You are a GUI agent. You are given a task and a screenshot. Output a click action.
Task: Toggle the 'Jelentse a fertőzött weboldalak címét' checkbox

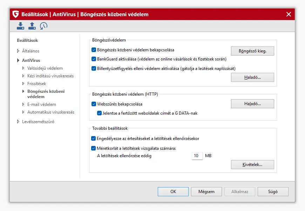(100, 113)
